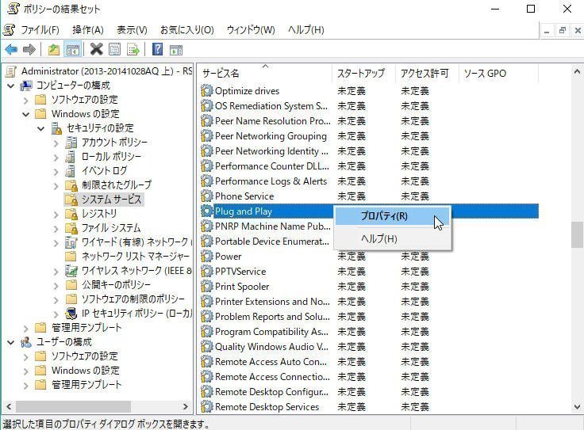The image size is (584, 430).
Task: Click the IP セキュリティ ポリシー icon
Action: click(71, 314)
